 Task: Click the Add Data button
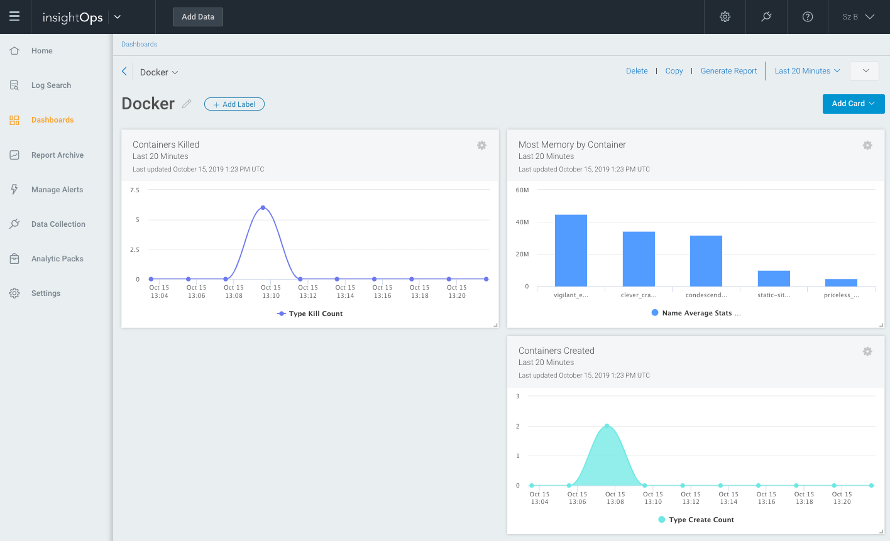tap(198, 17)
